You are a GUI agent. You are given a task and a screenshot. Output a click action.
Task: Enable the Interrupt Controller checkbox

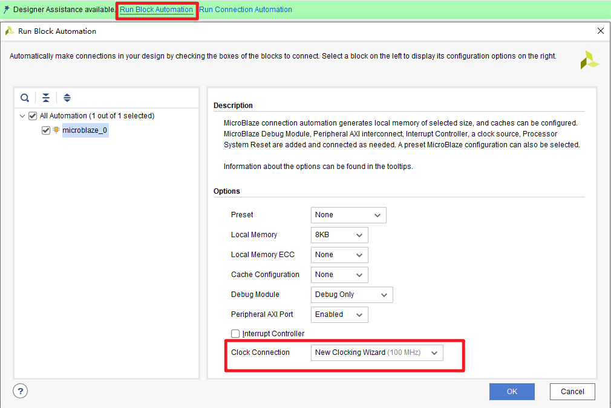pyautogui.click(x=235, y=334)
